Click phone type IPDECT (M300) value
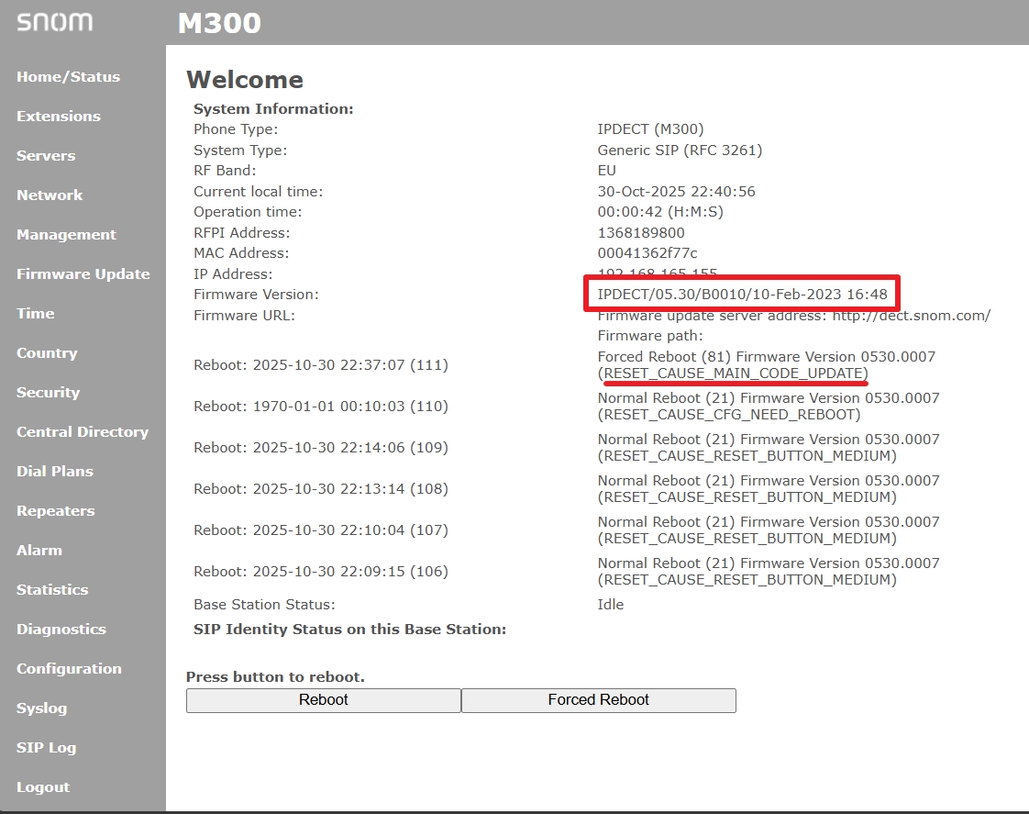Image resolution: width=1029 pixels, height=814 pixels. point(650,129)
